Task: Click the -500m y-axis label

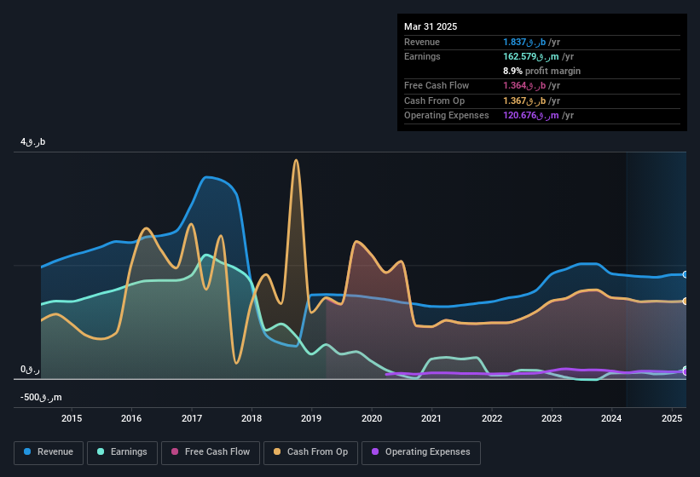Action: click(x=41, y=397)
